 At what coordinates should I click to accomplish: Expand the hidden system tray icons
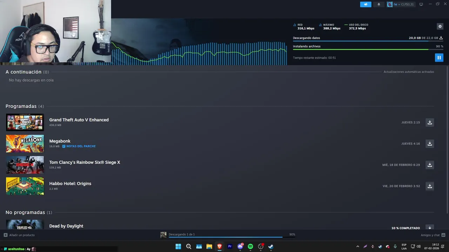[x=357, y=246]
